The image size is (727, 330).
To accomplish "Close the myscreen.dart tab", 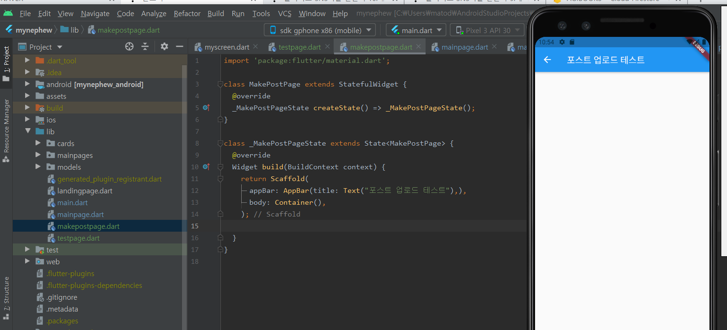I will click(x=255, y=46).
